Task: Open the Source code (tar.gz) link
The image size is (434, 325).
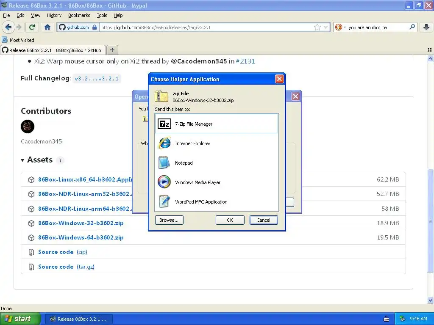Action: (x=66, y=267)
